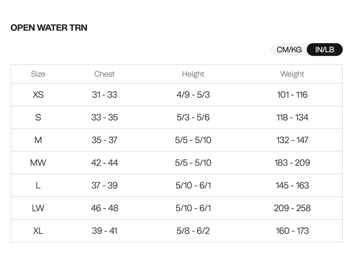Select the IN/LB unit option

coord(324,50)
